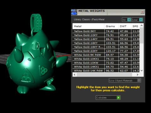Click the 48.29 DWT value
The width and height of the screenshot is (151, 113).
coord(124,59)
